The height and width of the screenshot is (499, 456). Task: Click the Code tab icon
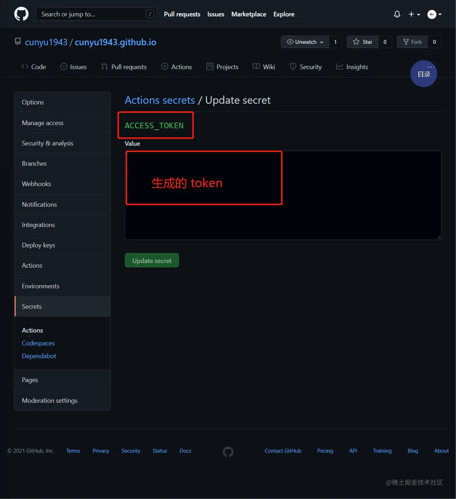[25, 66]
